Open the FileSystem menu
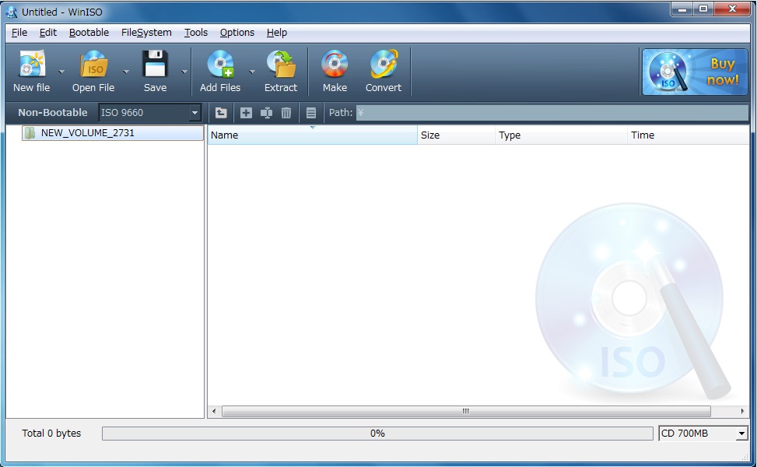The height and width of the screenshot is (467, 757). [x=146, y=33]
